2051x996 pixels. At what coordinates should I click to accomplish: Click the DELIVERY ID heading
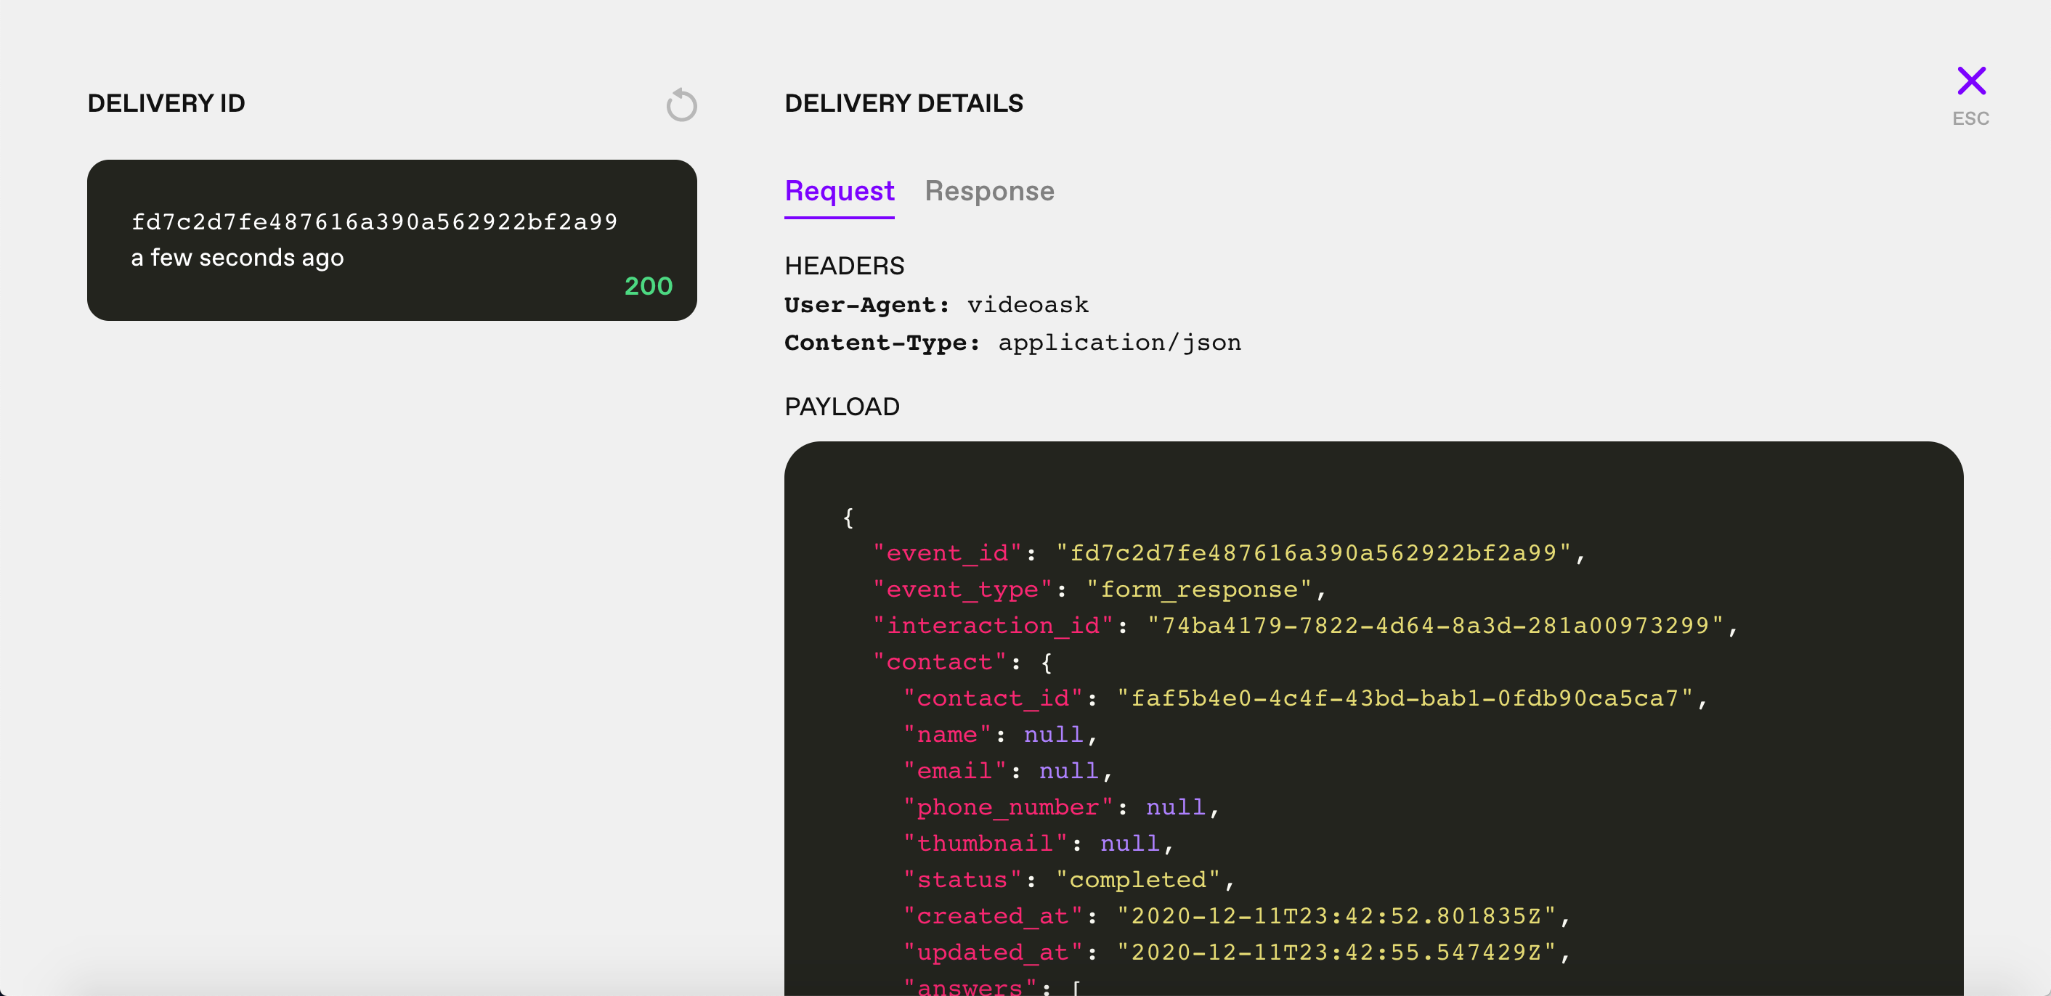[x=166, y=103]
